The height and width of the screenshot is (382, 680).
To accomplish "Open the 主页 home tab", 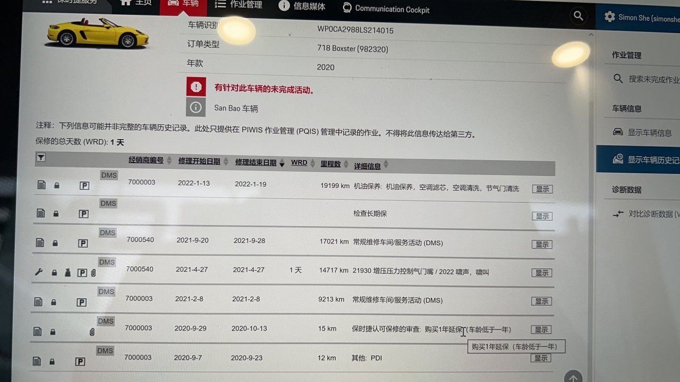I will [x=135, y=3].
